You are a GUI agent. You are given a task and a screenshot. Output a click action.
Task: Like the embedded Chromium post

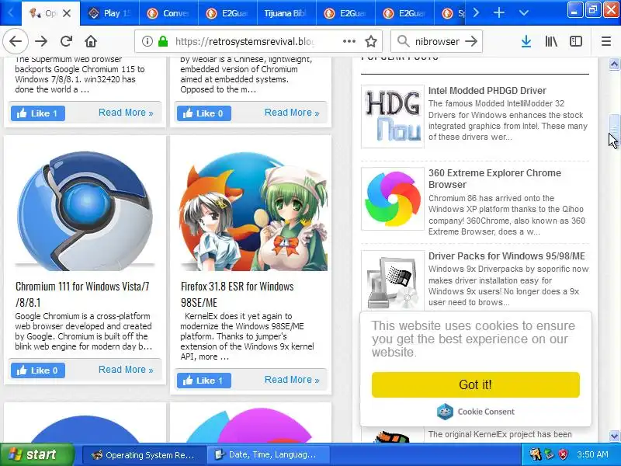(204, 113)
